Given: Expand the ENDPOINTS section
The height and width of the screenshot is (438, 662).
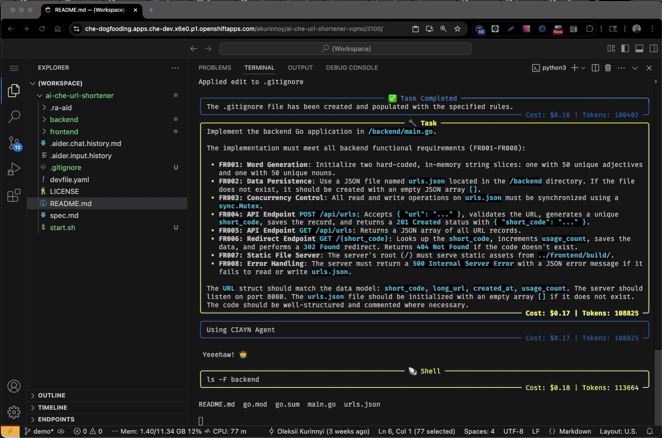Looking at the screenshot, I should (x=56, y=419).
